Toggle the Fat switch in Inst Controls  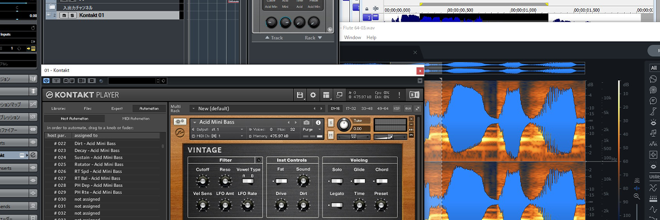(281, 181)
